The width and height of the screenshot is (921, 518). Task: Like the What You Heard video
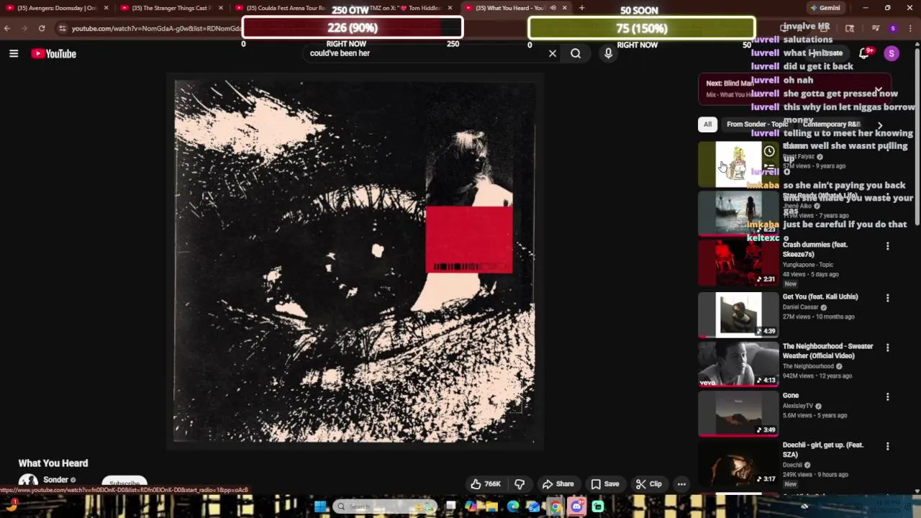pyautogui.click(x=485, y=484)
